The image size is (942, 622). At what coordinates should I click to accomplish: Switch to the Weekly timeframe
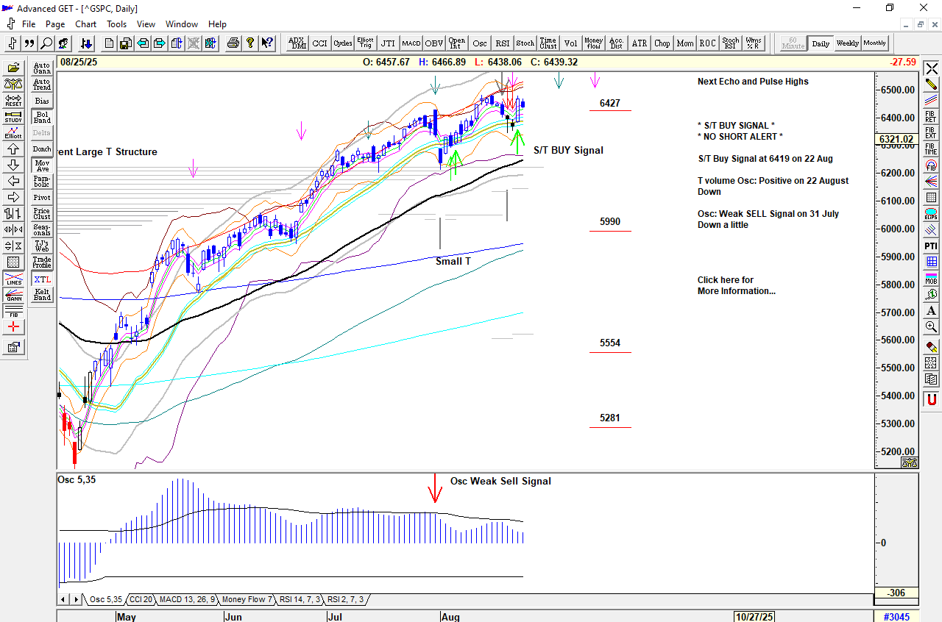click(x=847, y=43)
